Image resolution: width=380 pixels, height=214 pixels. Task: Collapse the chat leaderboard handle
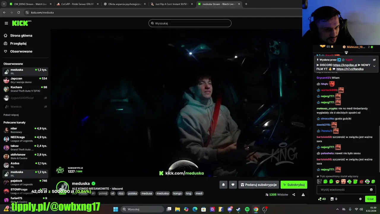(x=346, y=53)
